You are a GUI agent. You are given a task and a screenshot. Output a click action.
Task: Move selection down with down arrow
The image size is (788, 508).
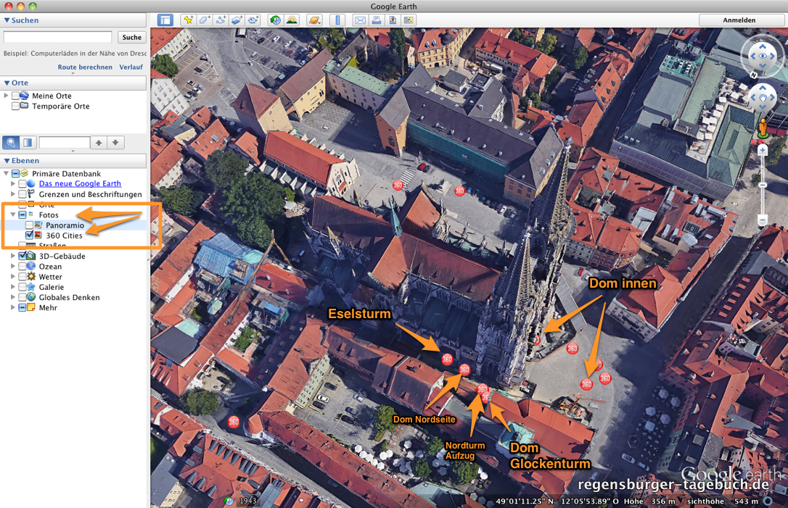pos(115,143)
